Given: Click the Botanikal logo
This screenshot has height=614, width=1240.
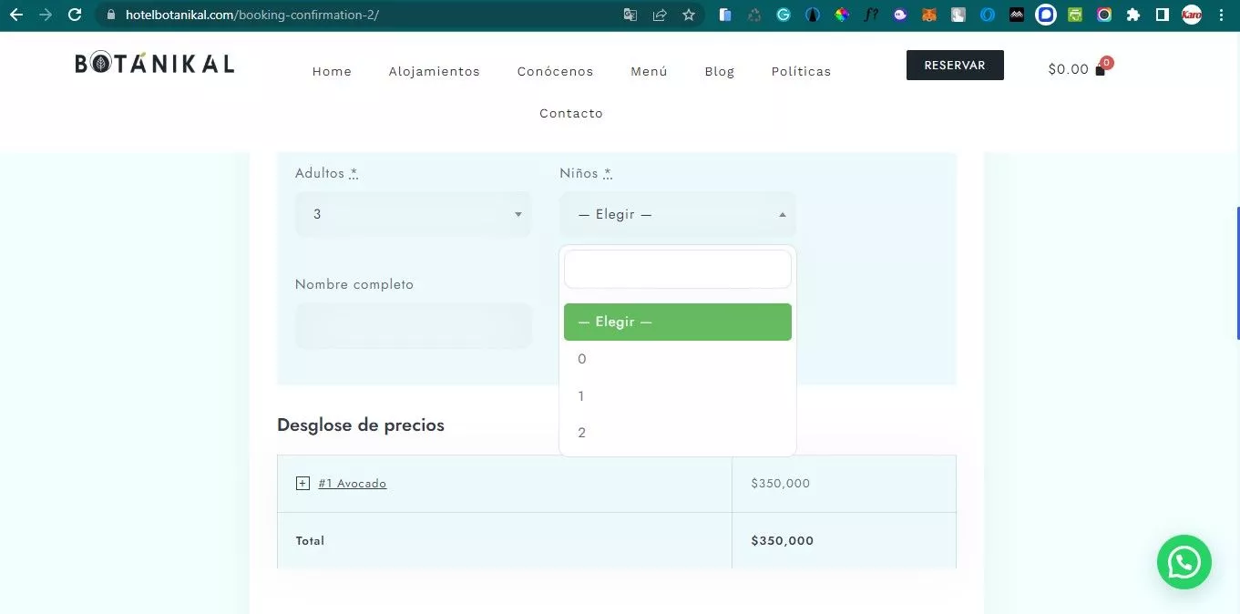Looking at the screenshot, I should click(x=155, y=64).
